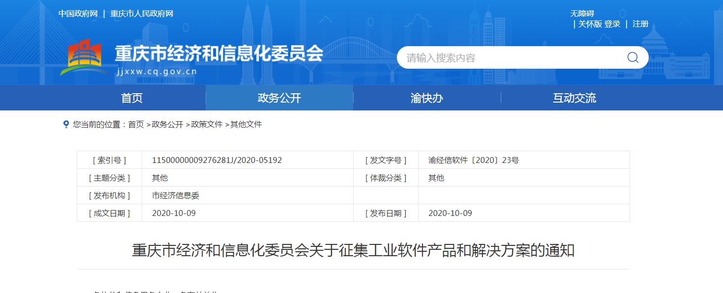This screenshot has height=293, width=723.
Task: Open the 首页 navigation tab
Action: click(x=132, y=98)
